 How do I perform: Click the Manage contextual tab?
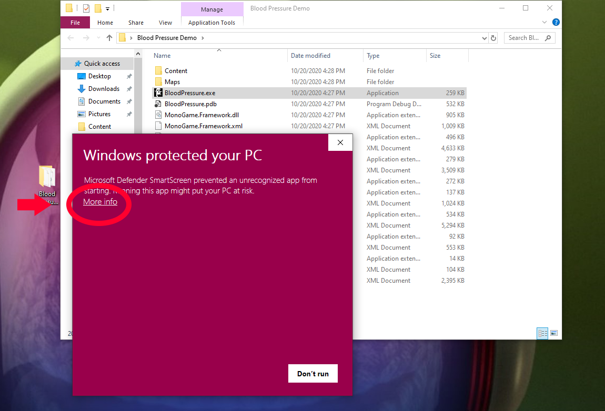[x=212, y=9]
